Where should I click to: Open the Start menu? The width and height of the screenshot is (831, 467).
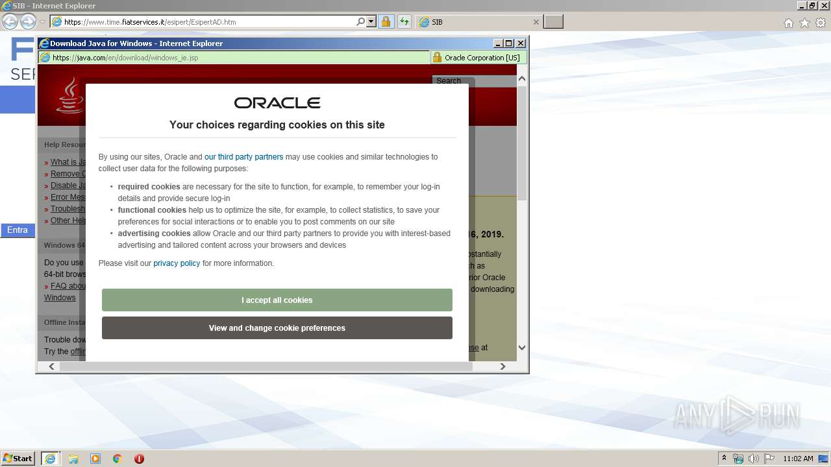pos(18,459)
